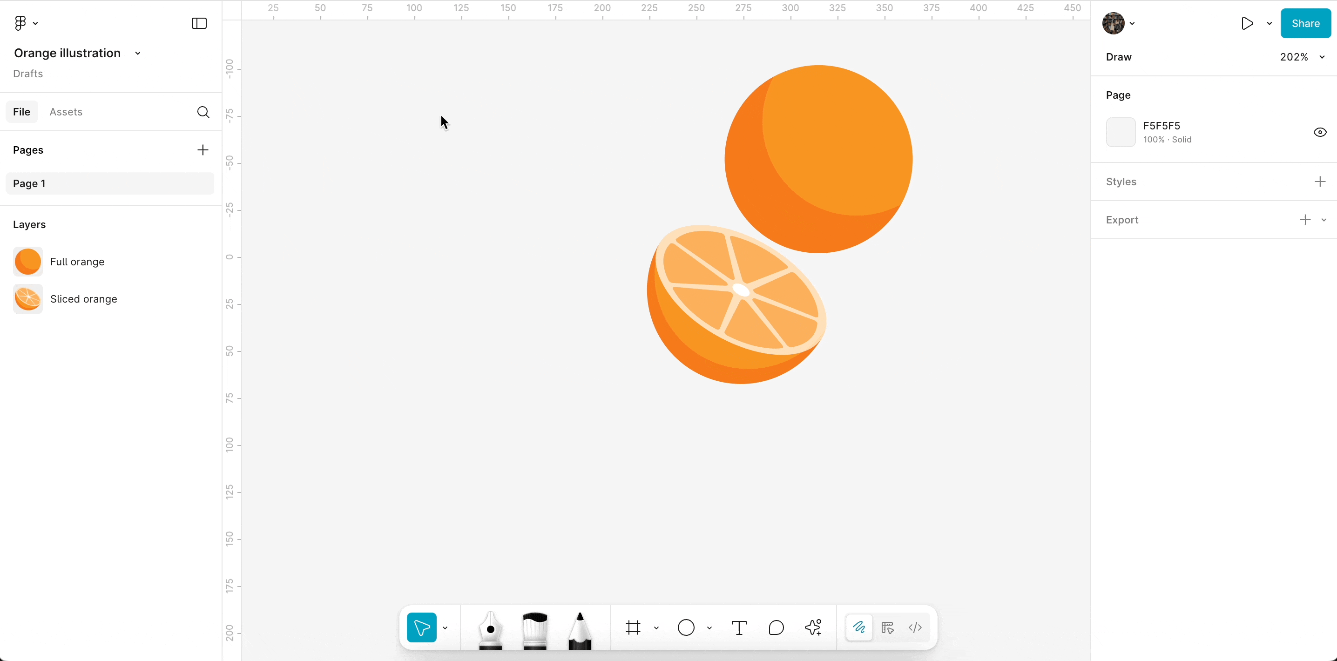Toggle page background visibility eye icon
The width and height of the screenshot is (1337, 661).
click(x=1320, y=132)
